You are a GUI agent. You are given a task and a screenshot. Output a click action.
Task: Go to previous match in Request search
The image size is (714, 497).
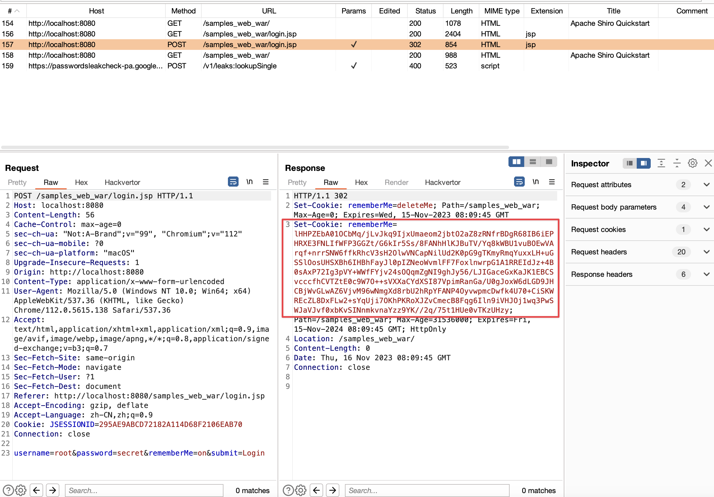click(x=36, y=491)
